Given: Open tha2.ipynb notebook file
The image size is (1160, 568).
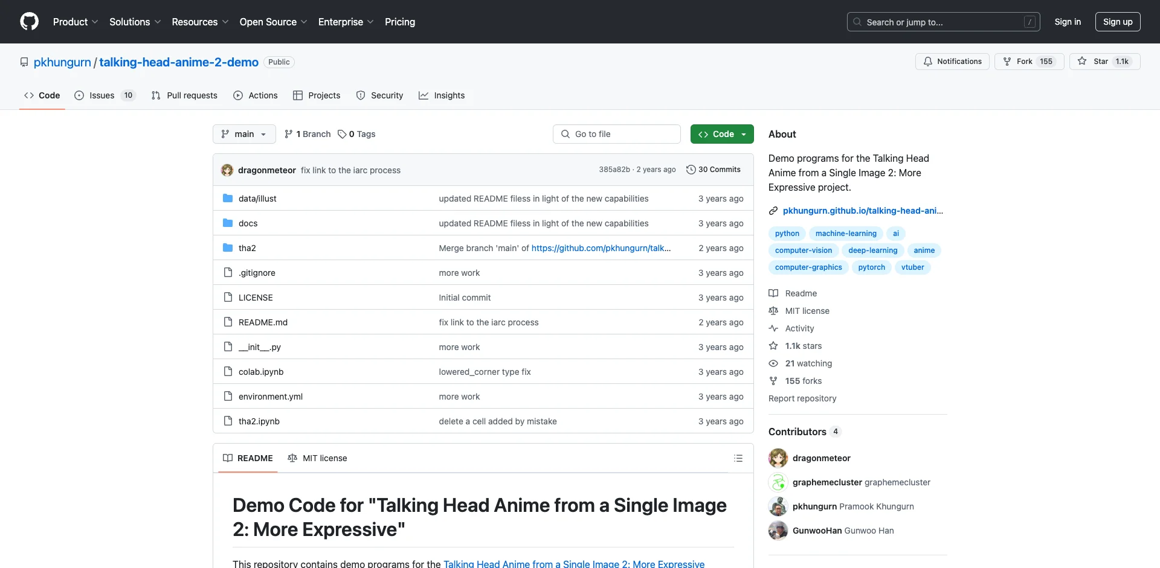Looking at the screenshot, I should (x=259, y=421).
